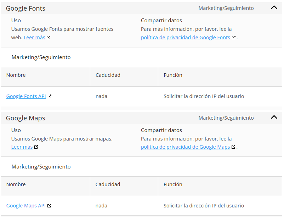Click Nombre column header in Google Fonts table
284x217 pixels.
(16, 75)
